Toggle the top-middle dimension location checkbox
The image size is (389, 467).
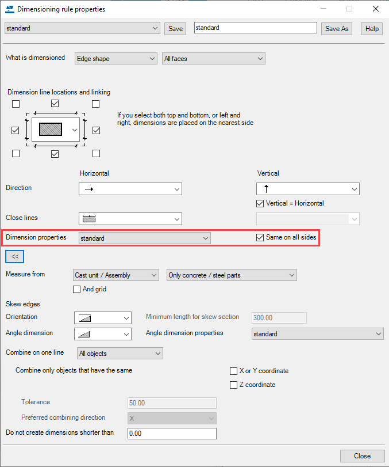coord(55,103)
